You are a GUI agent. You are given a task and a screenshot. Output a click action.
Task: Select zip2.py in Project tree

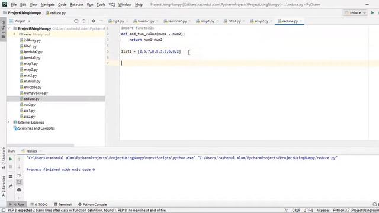click(29, 117)
